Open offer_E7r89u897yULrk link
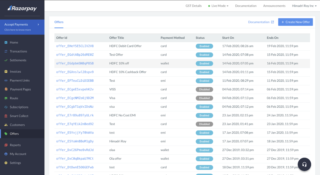Image resolution: width=320 pixels, height=175 pixels. click(75, 115)
